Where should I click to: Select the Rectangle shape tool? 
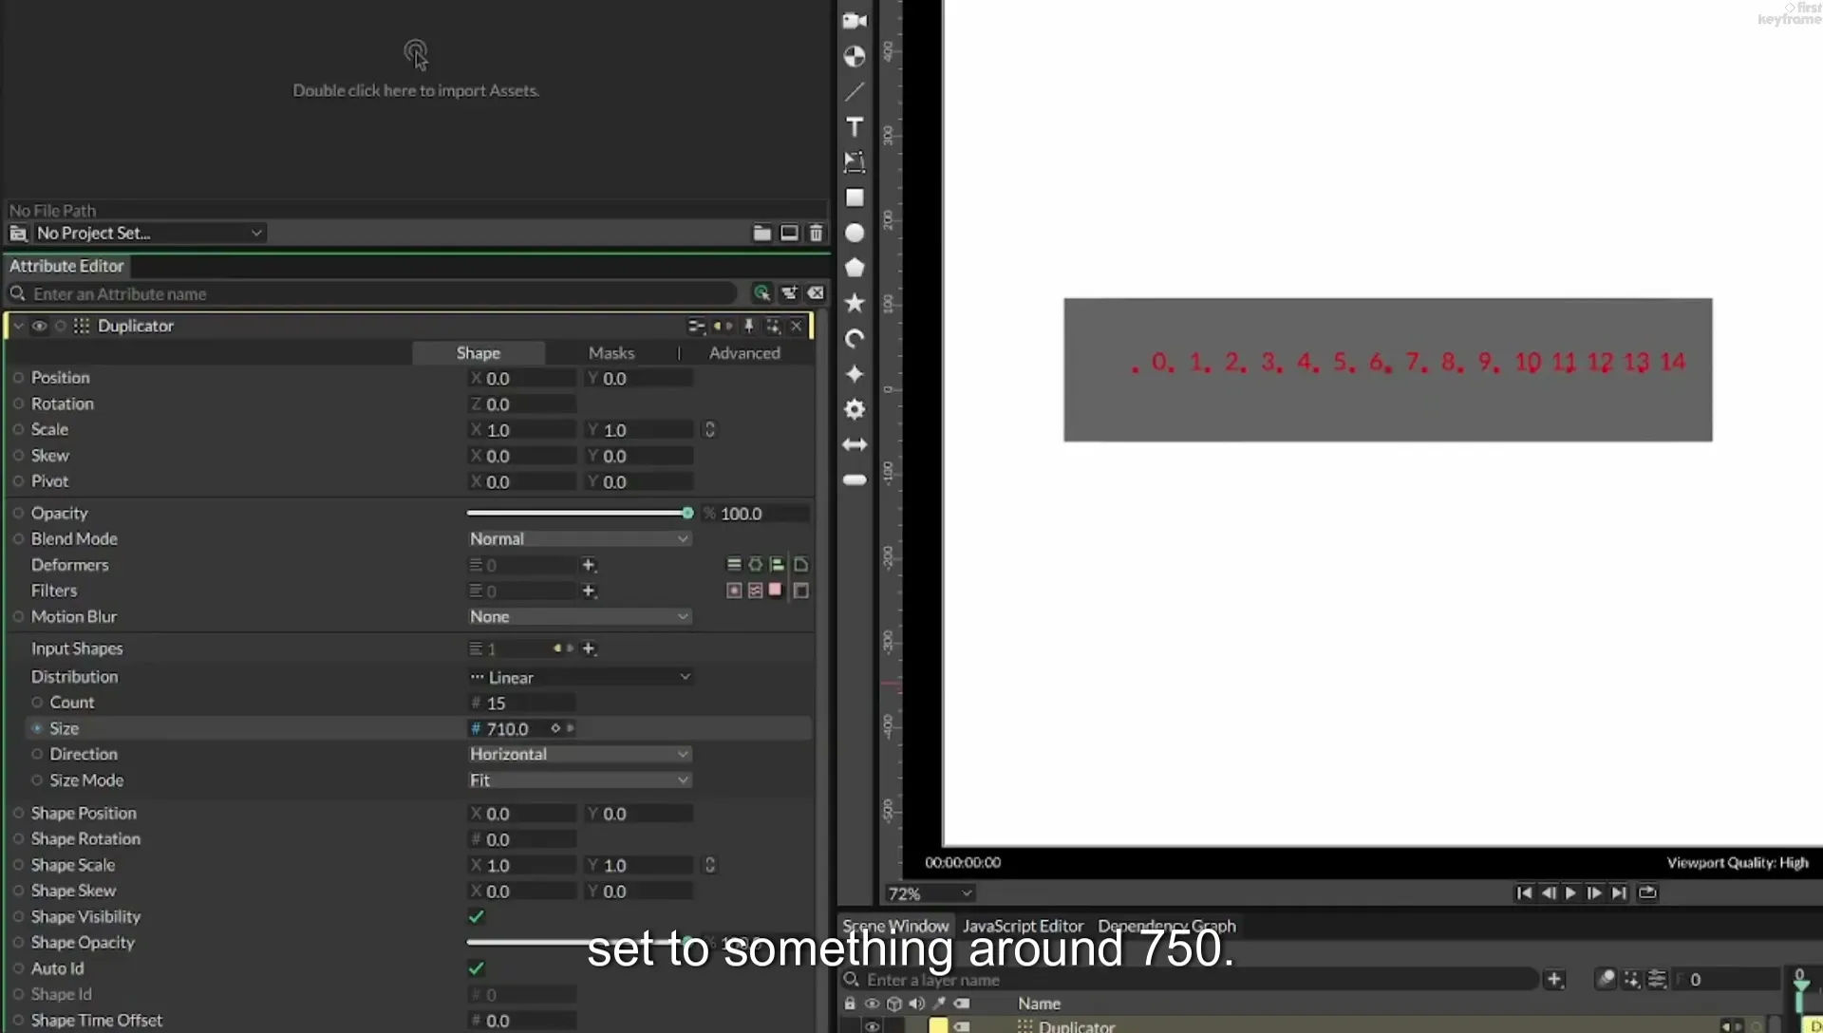point(855,197)
